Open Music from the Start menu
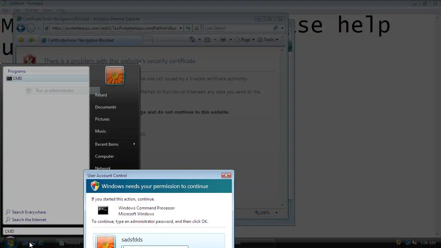Screen dimensions: 441x248 pyautogui.click(x=101, y=131)
